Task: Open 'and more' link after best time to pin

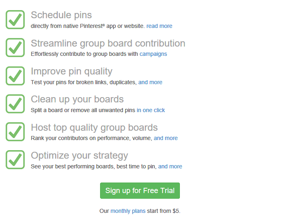Action: (170, 166)
